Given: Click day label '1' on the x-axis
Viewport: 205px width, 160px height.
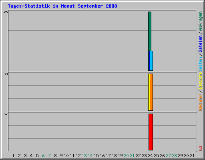Looking at the screenshot, I should [13, 156].
